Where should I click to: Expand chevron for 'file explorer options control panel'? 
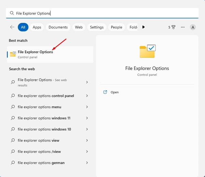coord(87,96)
